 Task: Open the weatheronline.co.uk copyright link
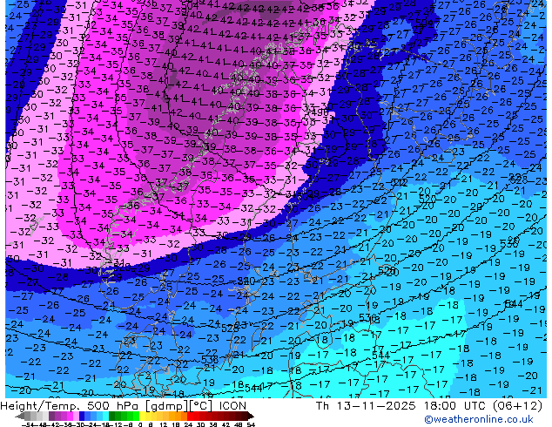(479, 419)
